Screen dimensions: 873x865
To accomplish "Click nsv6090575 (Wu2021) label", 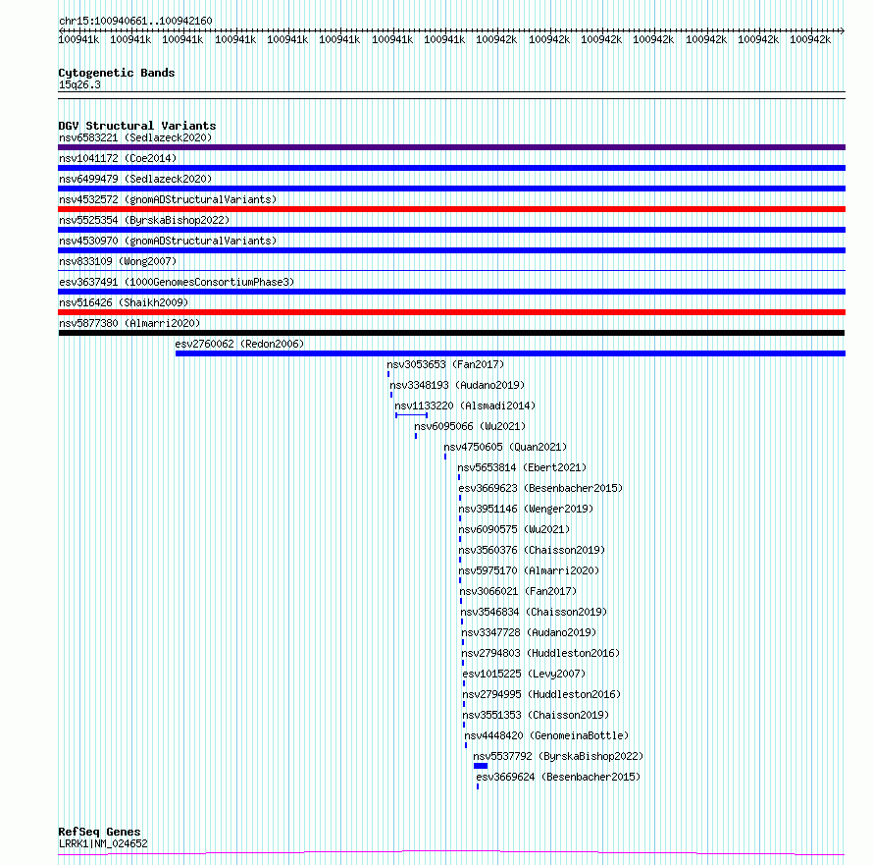I will [514, 529].
